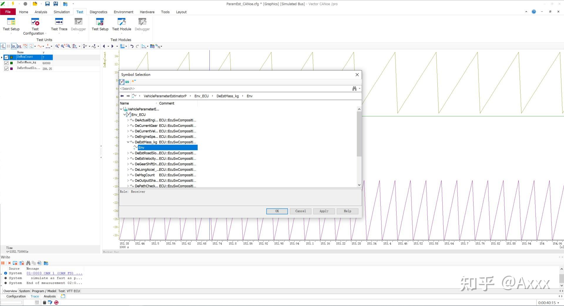Click the Search field in Symbol Selection
The width and height of the screenshot is (564, 306).
pyautogui.click(x=235, y=88)
